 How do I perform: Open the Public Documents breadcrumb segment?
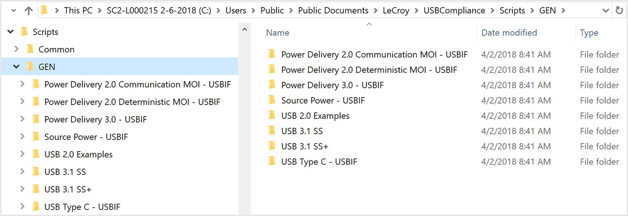point(333,10)
